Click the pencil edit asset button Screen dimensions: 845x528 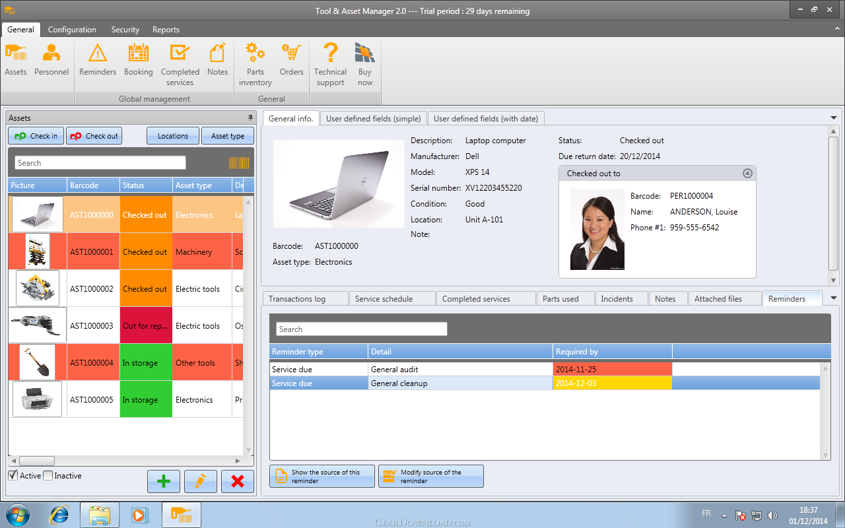201,481
